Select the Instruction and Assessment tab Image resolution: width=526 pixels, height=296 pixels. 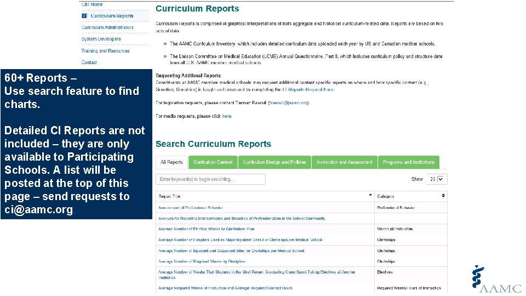pos(345,162)
